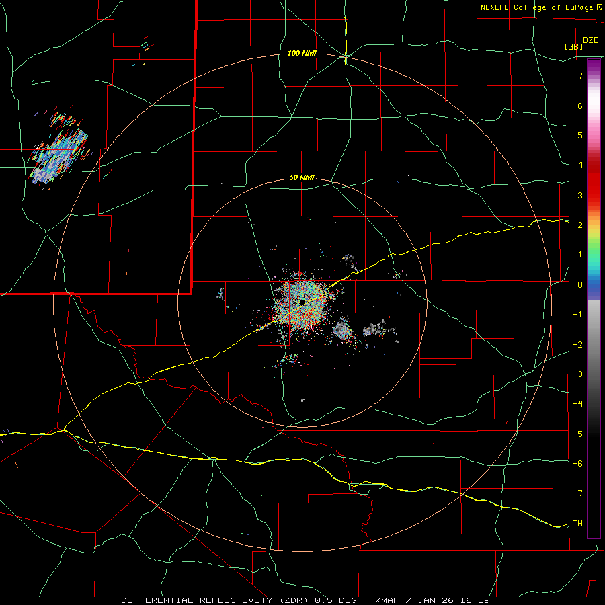The height and width of the screenshot is (605, 605).
Task: Click the color scale value 5
Action: 580,135
